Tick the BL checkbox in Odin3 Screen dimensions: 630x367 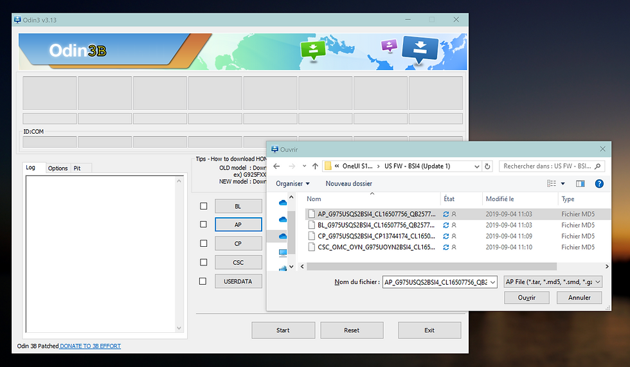click(x=204, y=206)
